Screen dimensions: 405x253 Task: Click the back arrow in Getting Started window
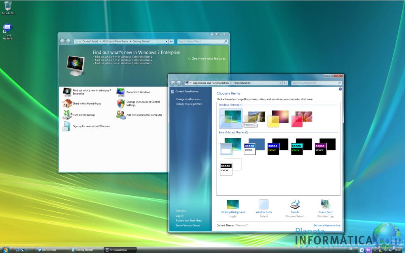tap(62, 41)
